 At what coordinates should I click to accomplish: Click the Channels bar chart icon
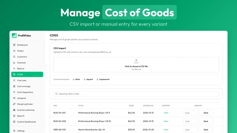point(14,63)
